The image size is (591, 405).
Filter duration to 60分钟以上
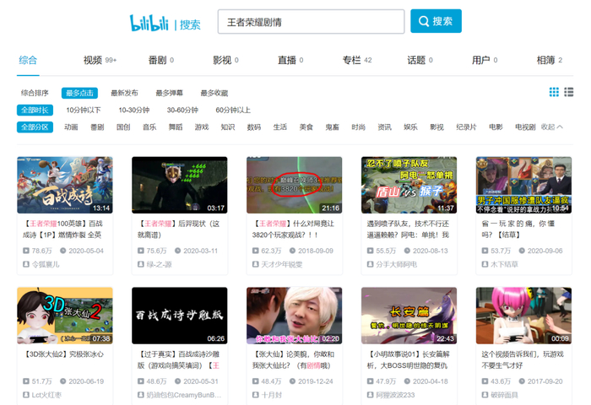point(233,110)
